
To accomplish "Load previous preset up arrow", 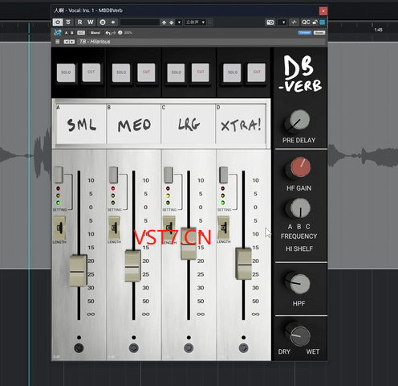I will click(x=164, y=23).
